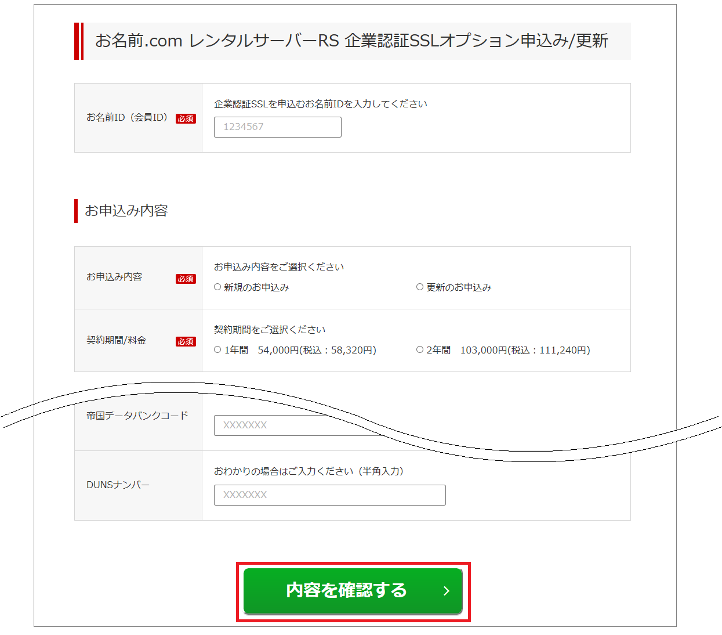
Task: Select 更新のお申込み radio button
Action: tap(420, 287)
